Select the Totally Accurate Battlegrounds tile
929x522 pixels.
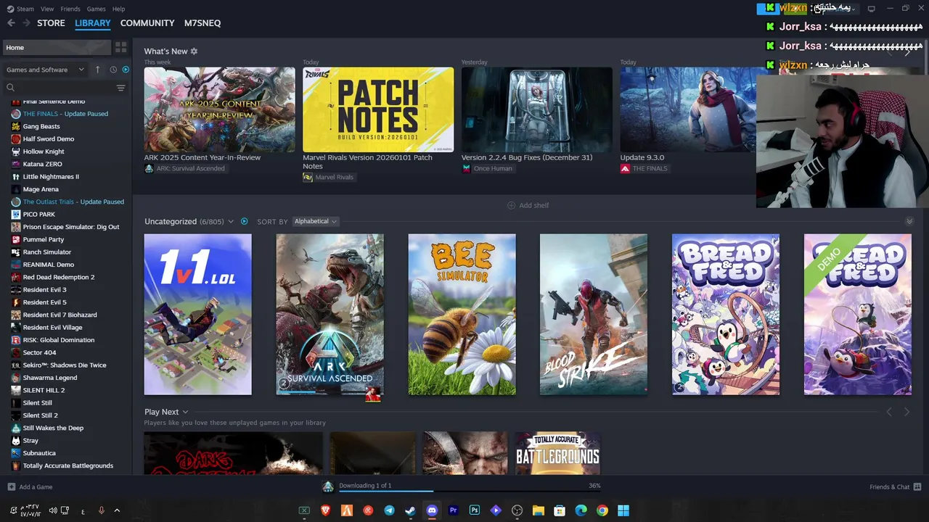557,453
